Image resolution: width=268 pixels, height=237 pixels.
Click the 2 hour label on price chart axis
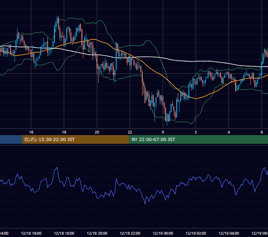196,132
